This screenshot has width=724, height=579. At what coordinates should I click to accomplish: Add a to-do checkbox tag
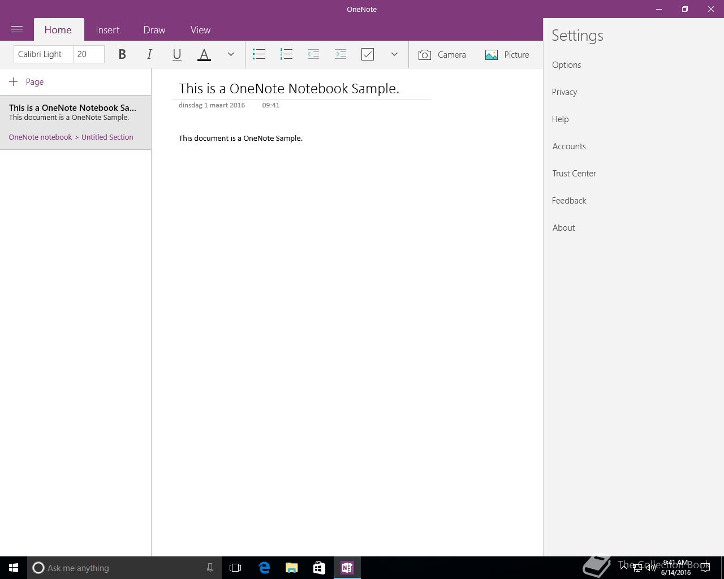[x=368, y=54]
